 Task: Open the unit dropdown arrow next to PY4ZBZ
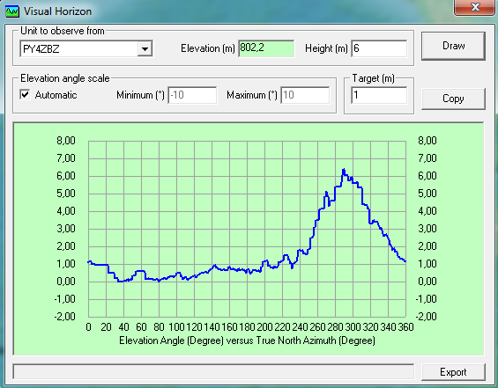(x=145, y=48)
